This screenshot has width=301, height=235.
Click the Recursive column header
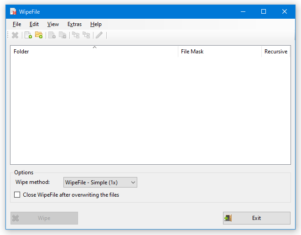[x=275, y=52]
